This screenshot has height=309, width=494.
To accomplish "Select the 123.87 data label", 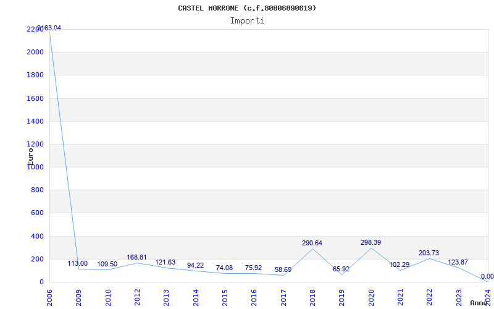I will (458, 262).
